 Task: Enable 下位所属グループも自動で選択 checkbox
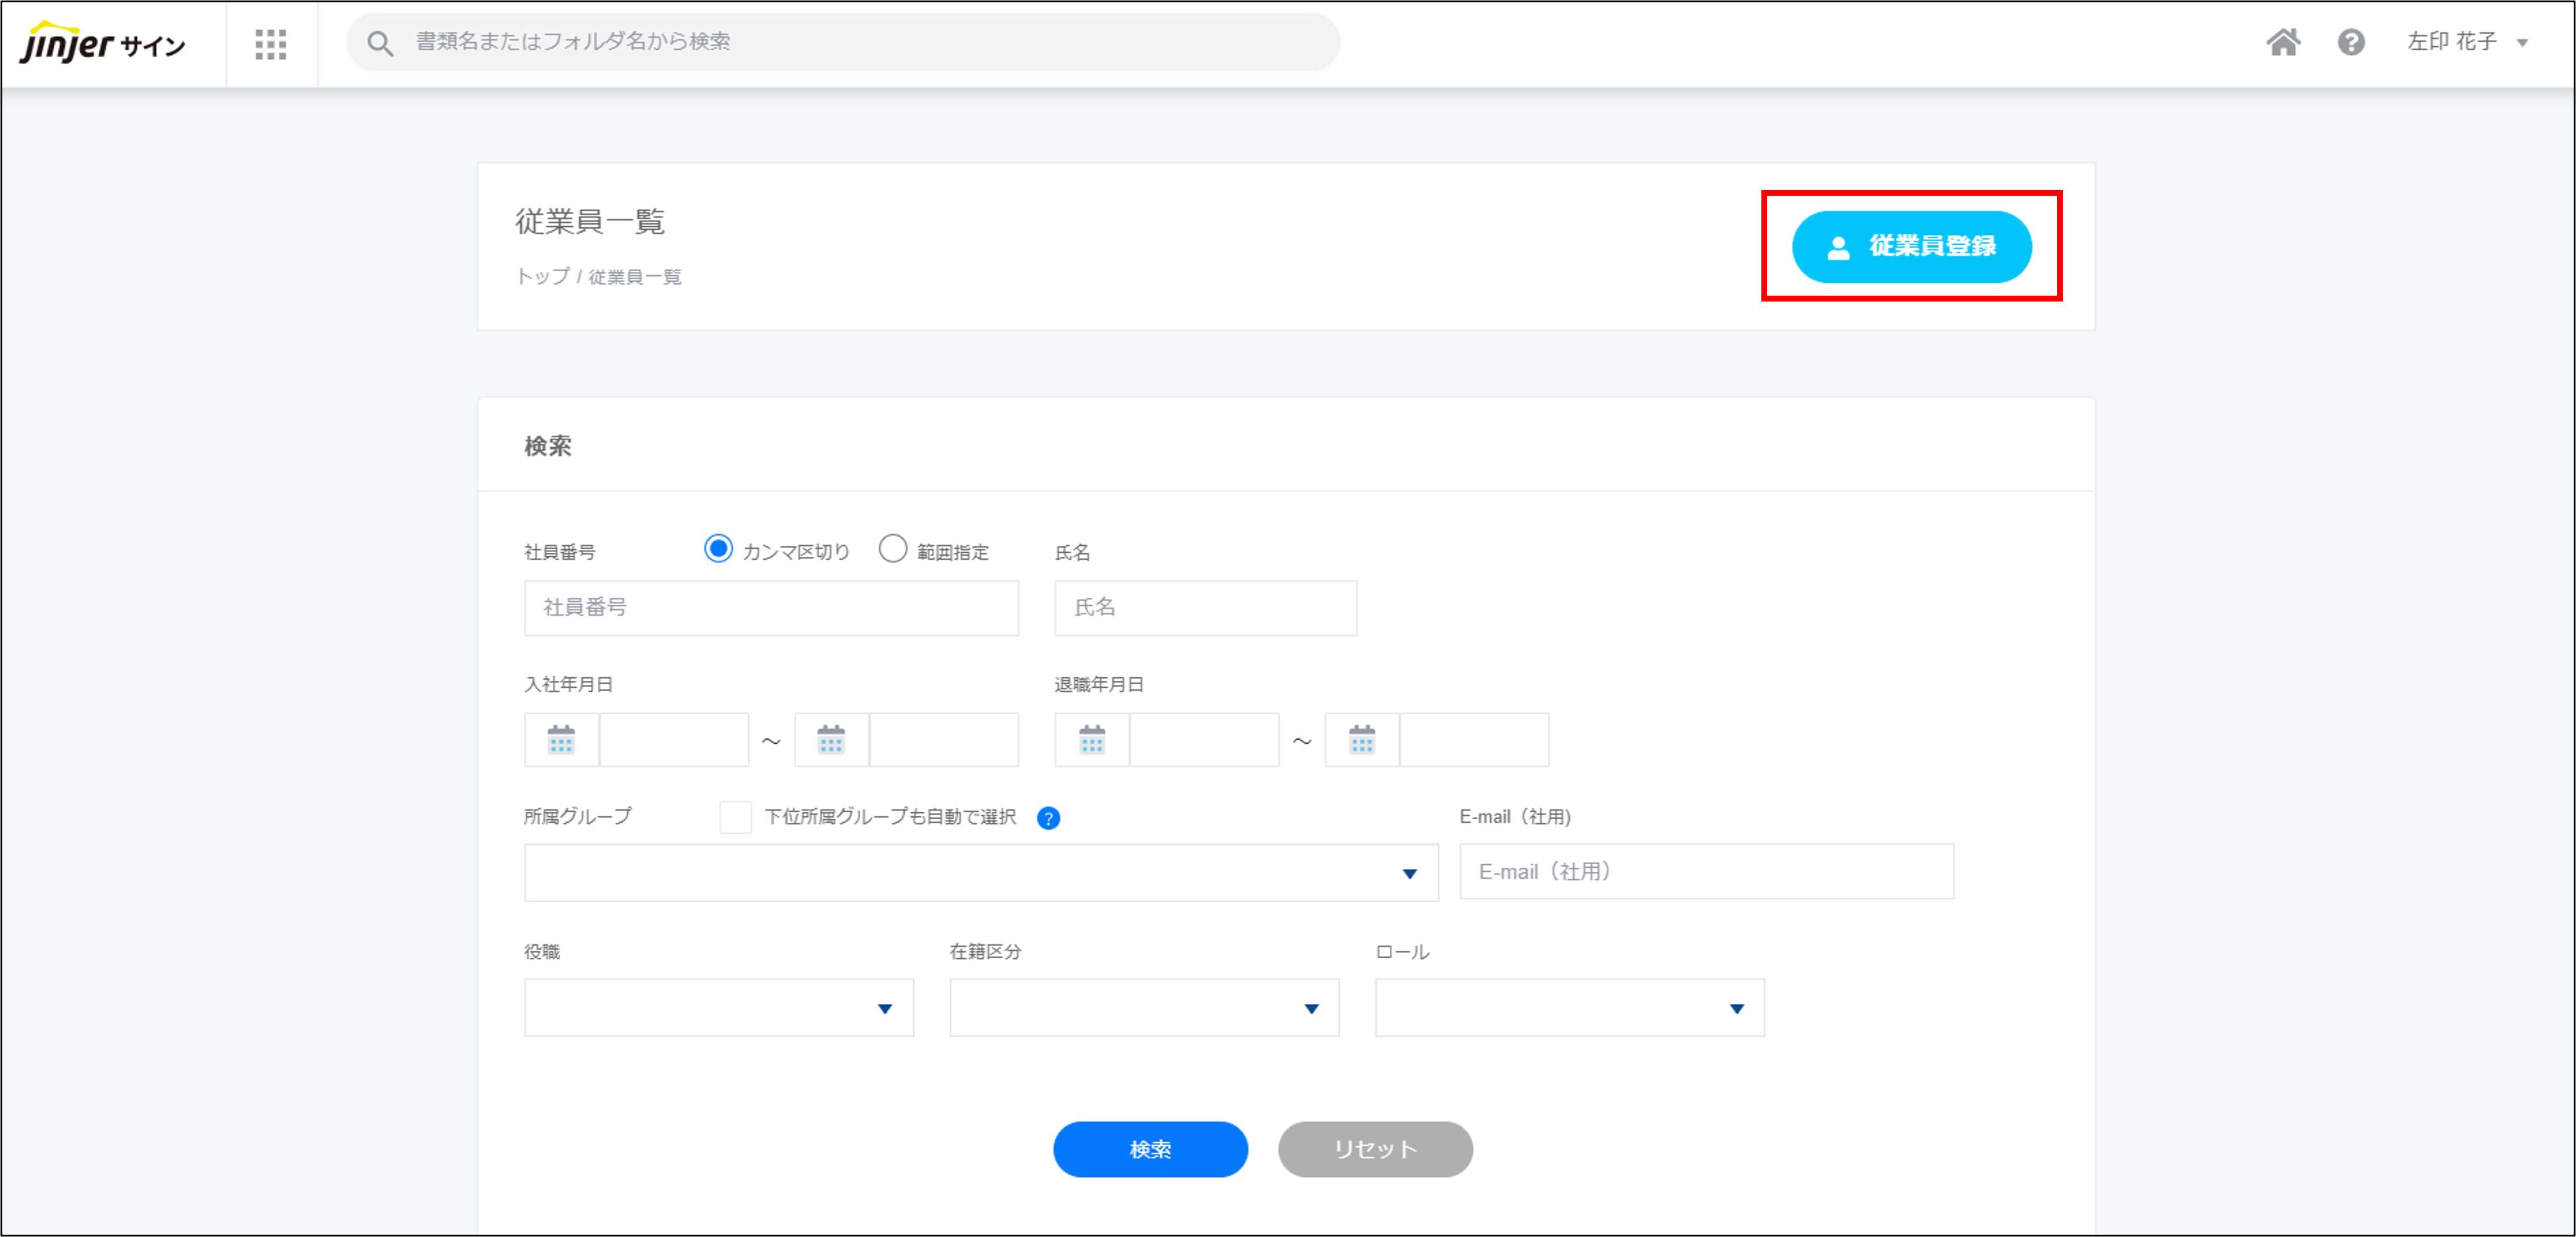(735, 817)
